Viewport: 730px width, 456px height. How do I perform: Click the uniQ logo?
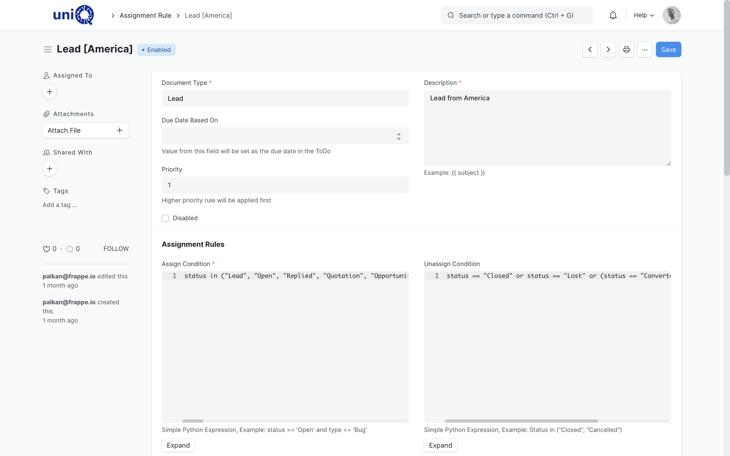click(x=73, y=15)
